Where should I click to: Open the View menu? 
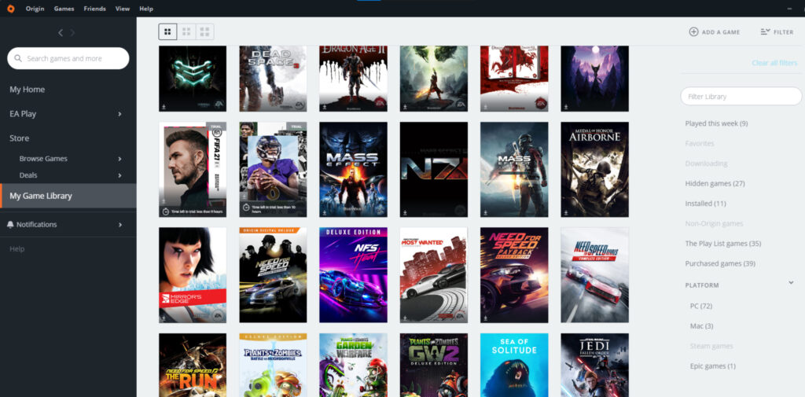(123, 9)
